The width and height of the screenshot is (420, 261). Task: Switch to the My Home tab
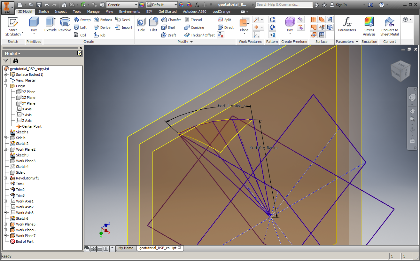pyautogui.click(x=126, y=248)
